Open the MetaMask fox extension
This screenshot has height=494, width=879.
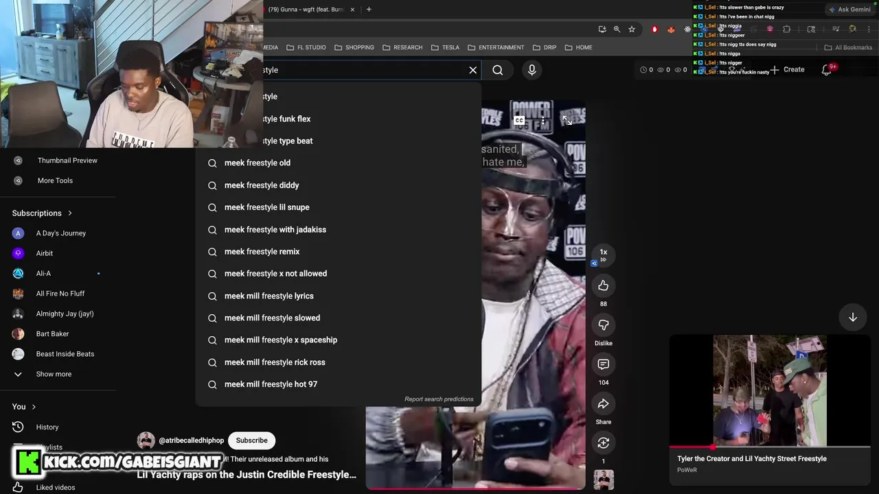click(671, 30)
